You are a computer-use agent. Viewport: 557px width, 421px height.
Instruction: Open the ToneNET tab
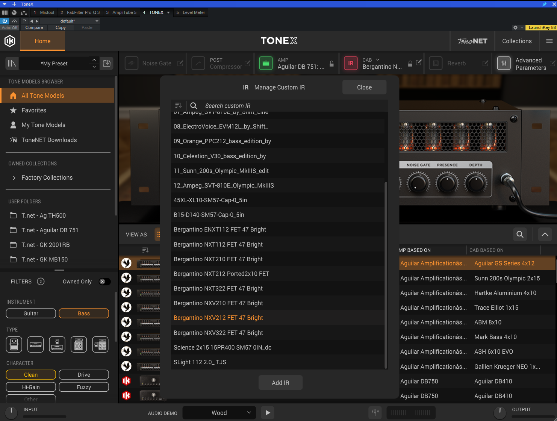pos(472,41)
